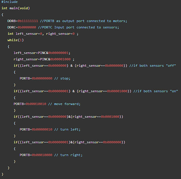Click the "DDRB" register name
The height and width of the screenshot is (179, 181).
click(12, 21)
